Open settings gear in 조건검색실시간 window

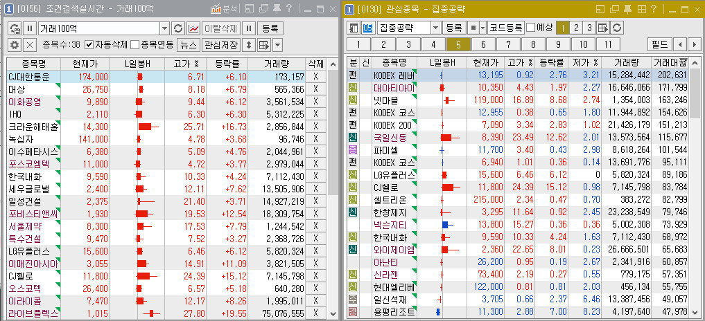[x=15, y=44]
